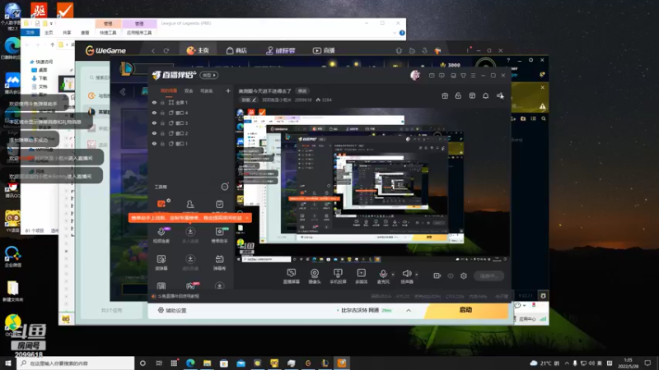The image size is (659, 370).
Task: Open streamer avatar profile
Action: click(415, 76)
